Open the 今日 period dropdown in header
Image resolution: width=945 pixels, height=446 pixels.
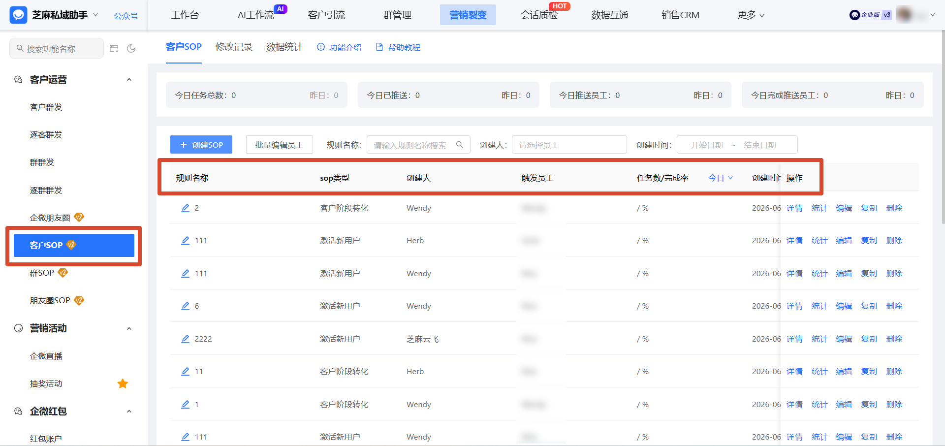[721, 178]
